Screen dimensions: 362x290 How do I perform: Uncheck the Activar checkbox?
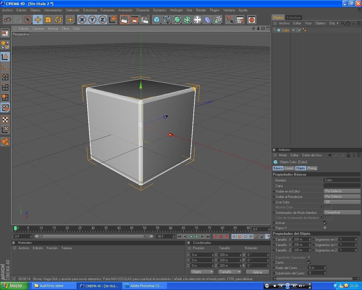tap(325, 223)
